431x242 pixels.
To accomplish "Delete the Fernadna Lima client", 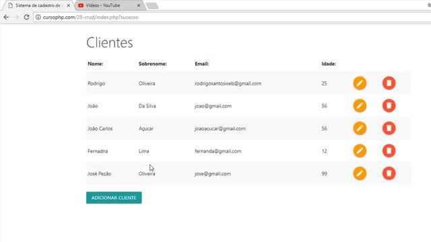I will (x=389, y=151).
